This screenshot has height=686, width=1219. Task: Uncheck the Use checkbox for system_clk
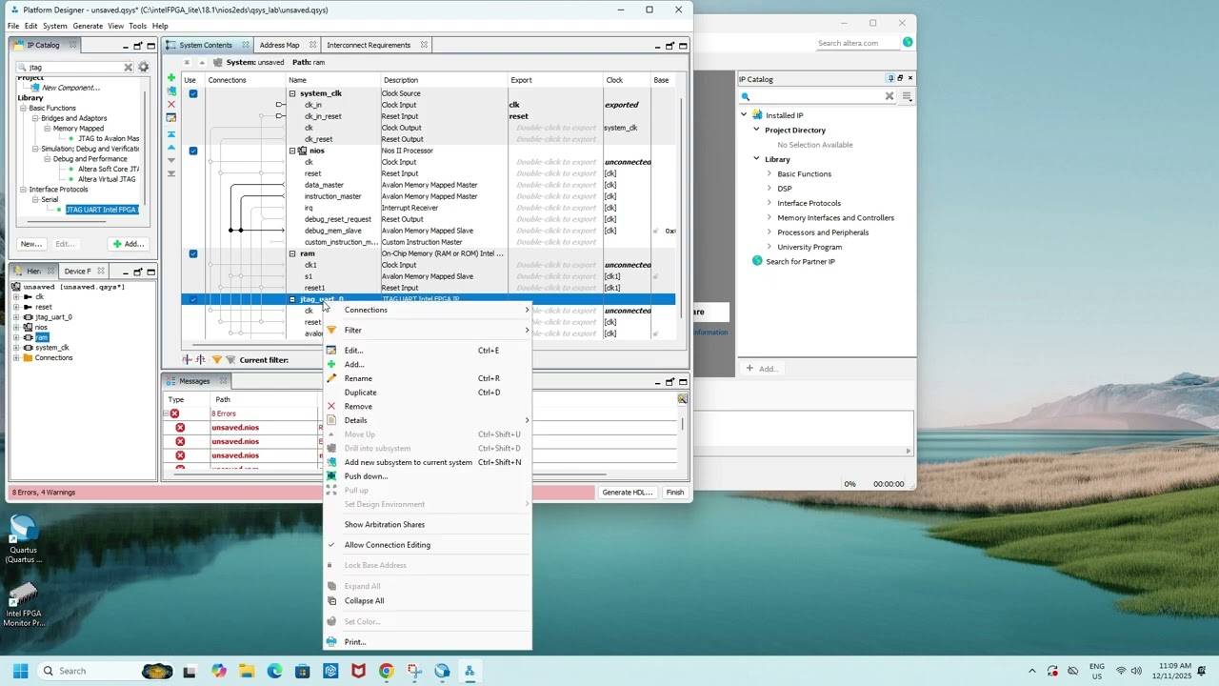(x=193, y=93)
